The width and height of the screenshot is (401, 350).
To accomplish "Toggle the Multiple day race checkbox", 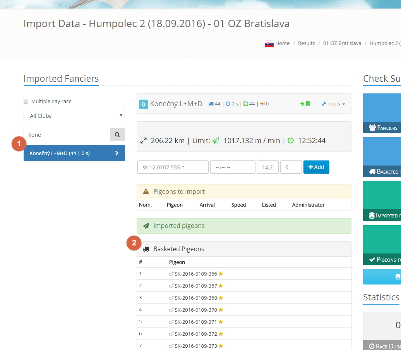I will coord(26,101).
